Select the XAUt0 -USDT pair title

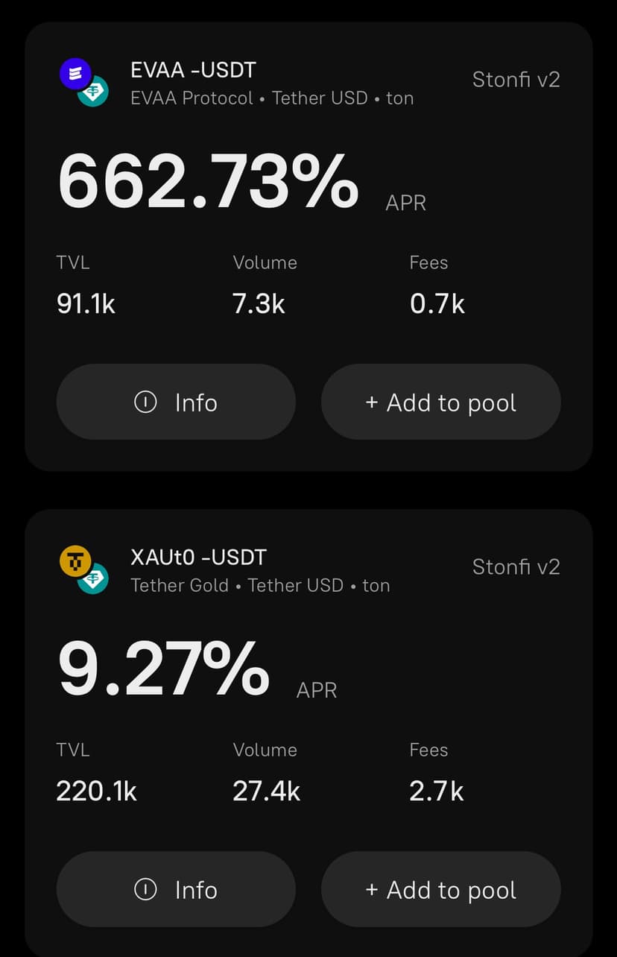(198, 557)
